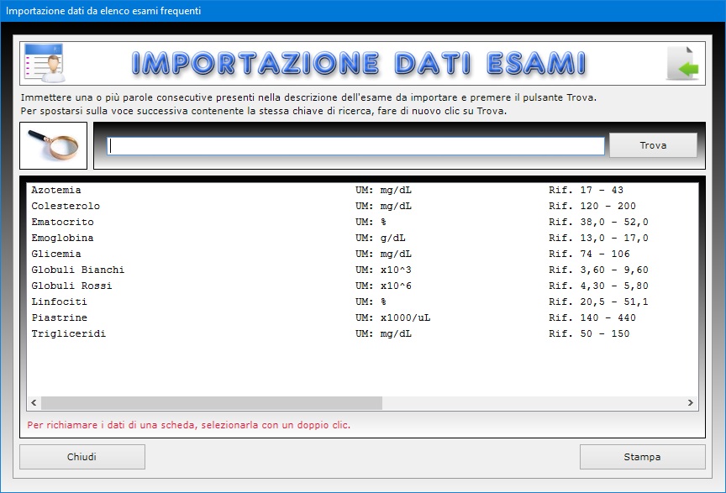Viewport: 726px width, 493px height.
Task: Click the unit UM: x1000/uL
Action: click(x=392, y=318)
